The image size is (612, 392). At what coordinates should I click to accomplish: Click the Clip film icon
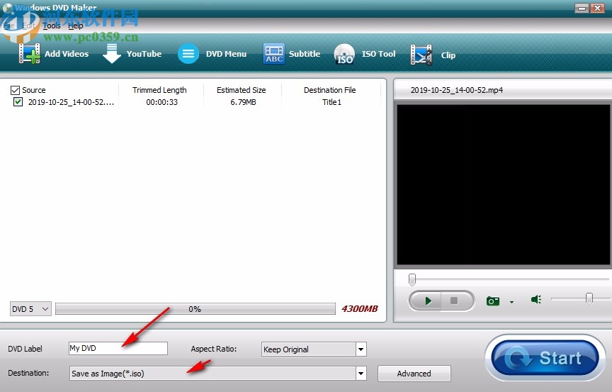coord(421,55)
